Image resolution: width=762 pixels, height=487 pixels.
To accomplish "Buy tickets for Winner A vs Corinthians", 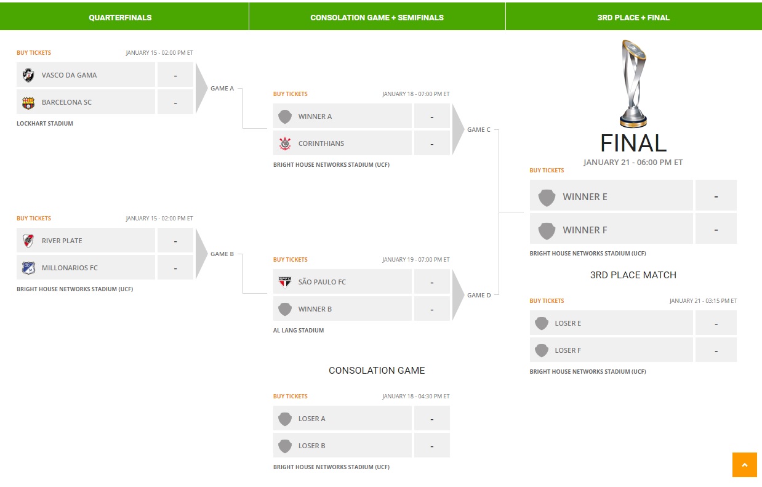I will pyautogui.click(x=291, y=94).
